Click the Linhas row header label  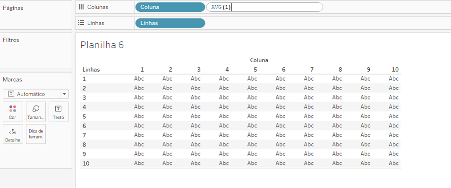91,69
